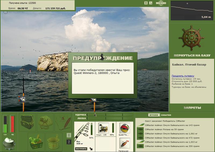This screenshot has height=152, width=215.
Task: Follow the Продлить путевку link
Action: (183, 76)
